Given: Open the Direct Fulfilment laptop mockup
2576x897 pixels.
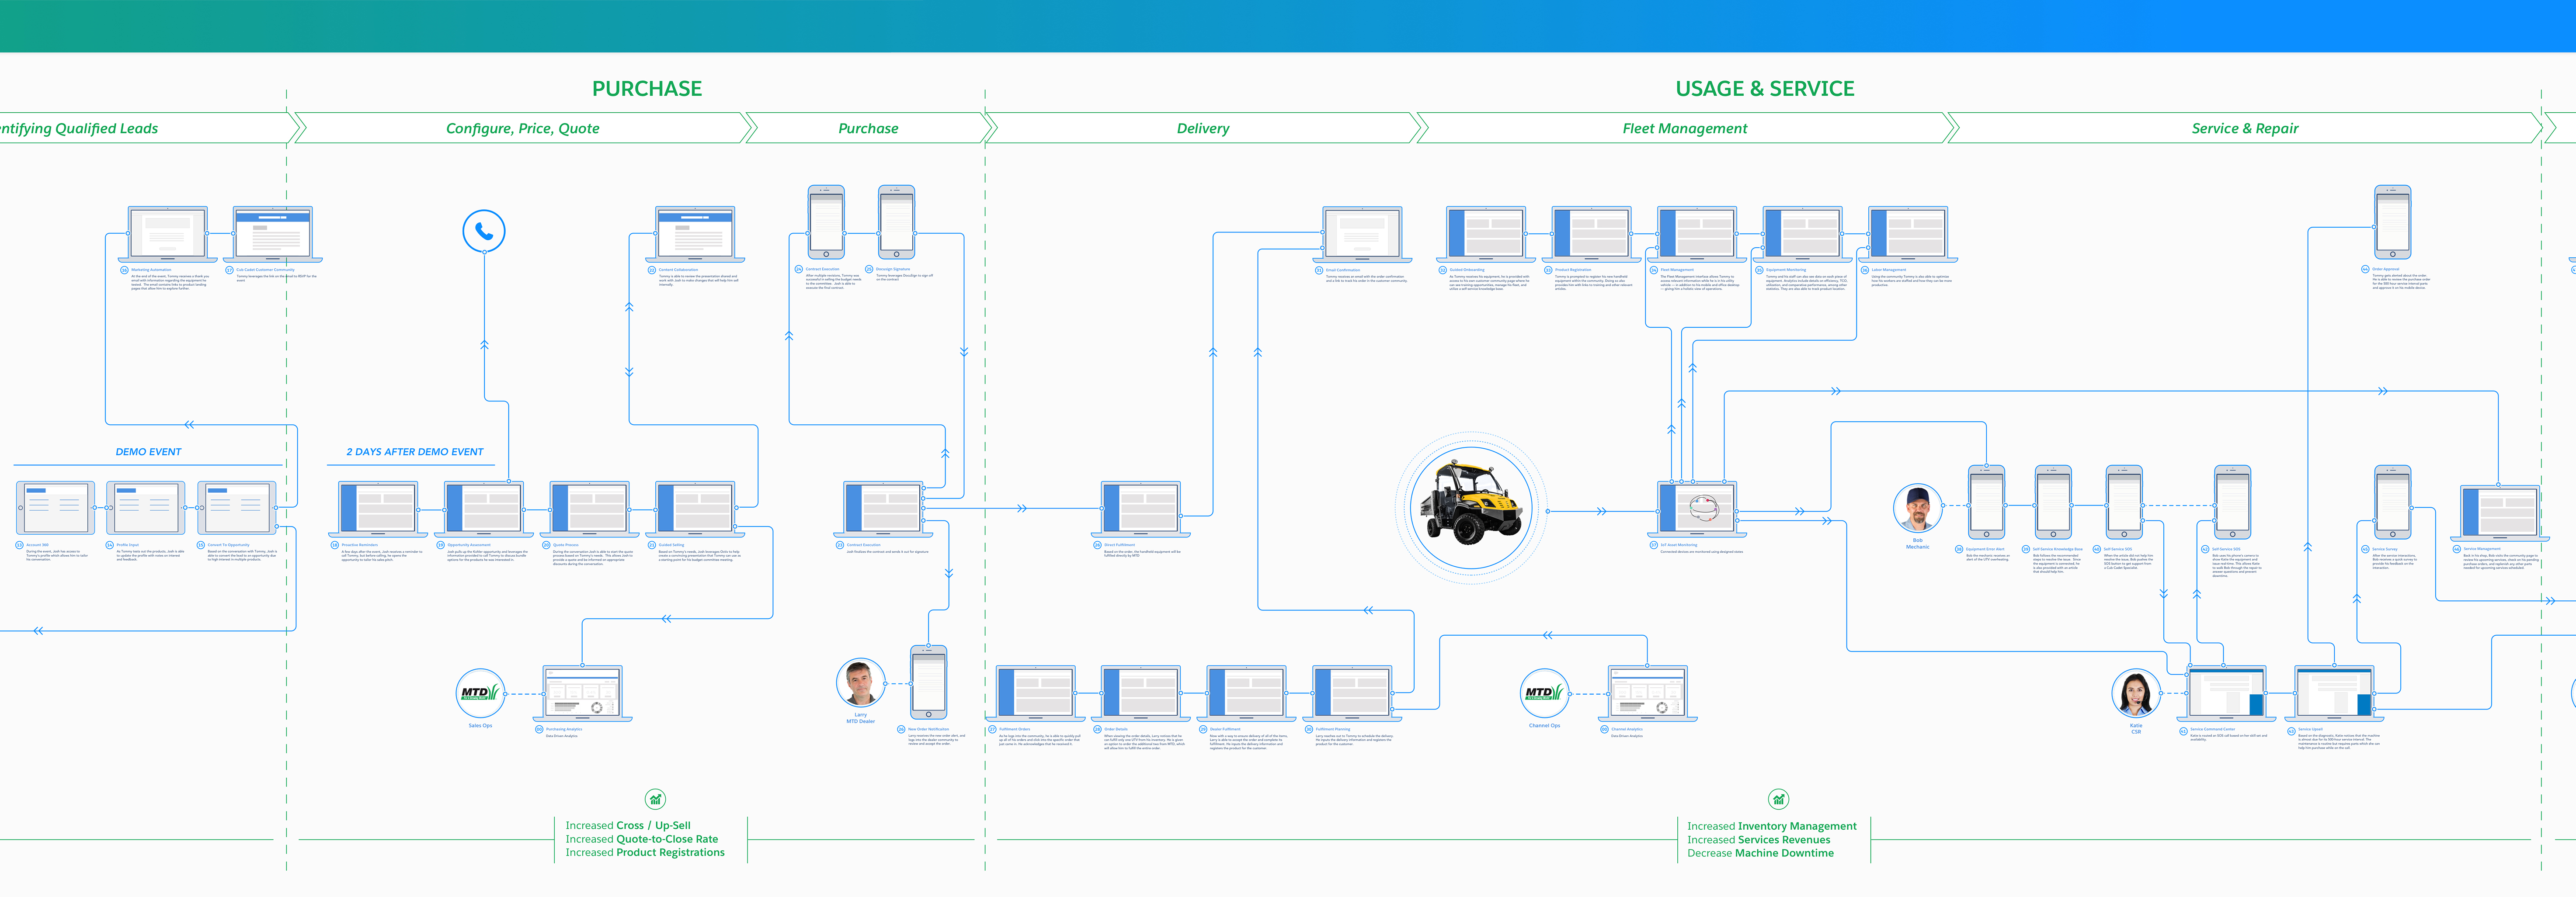Looking at the screenshot, I should click(x=1141, y=509).
